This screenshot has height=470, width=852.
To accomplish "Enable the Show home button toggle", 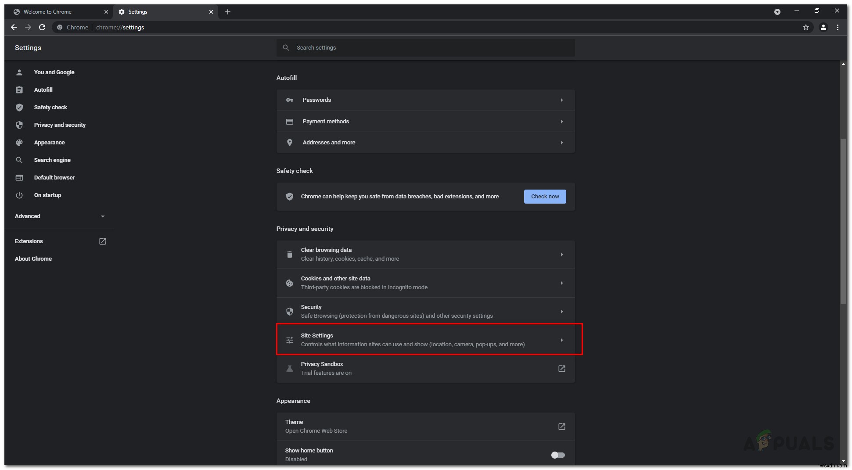I will (x=558, y=455).
